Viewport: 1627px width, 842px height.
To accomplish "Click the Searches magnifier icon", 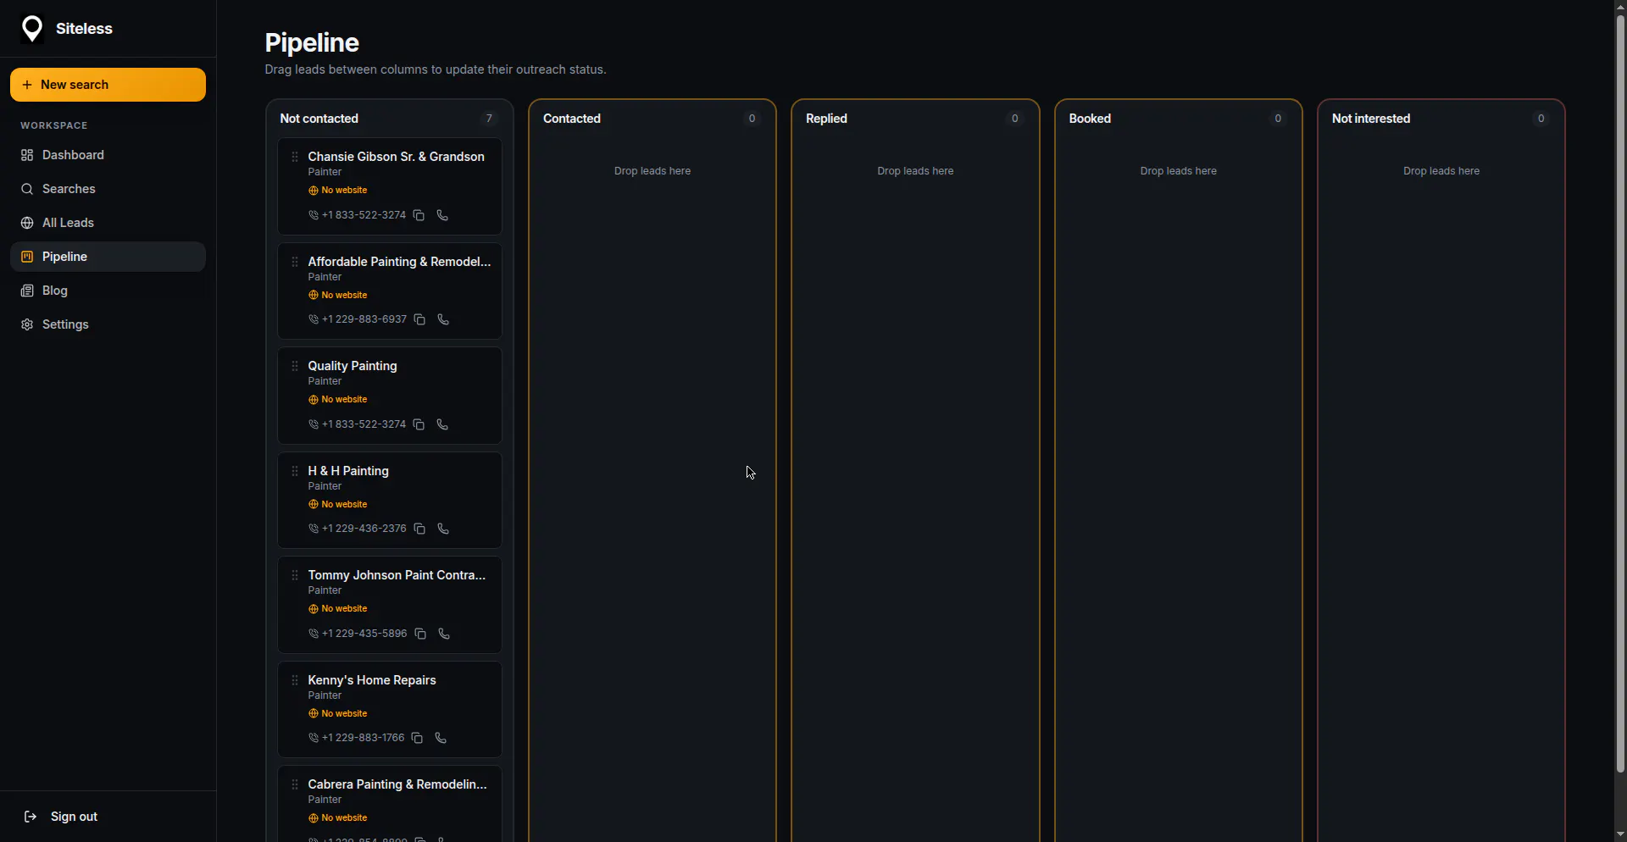I will click(27, 189).
